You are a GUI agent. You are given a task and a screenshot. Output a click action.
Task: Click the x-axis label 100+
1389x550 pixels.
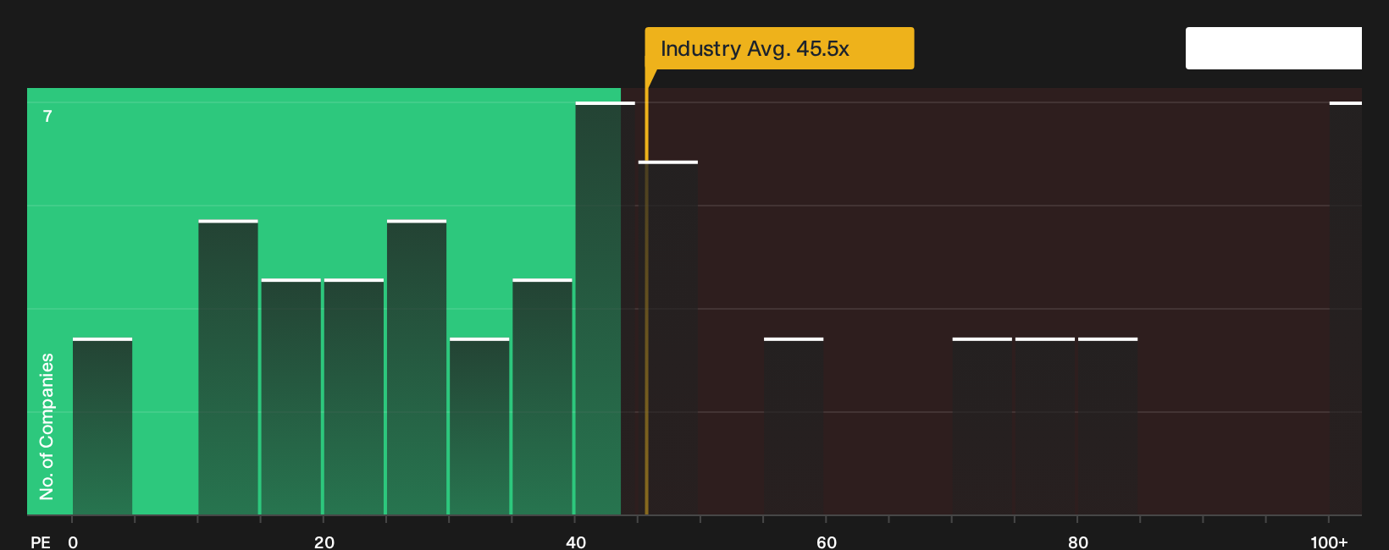1329,542
